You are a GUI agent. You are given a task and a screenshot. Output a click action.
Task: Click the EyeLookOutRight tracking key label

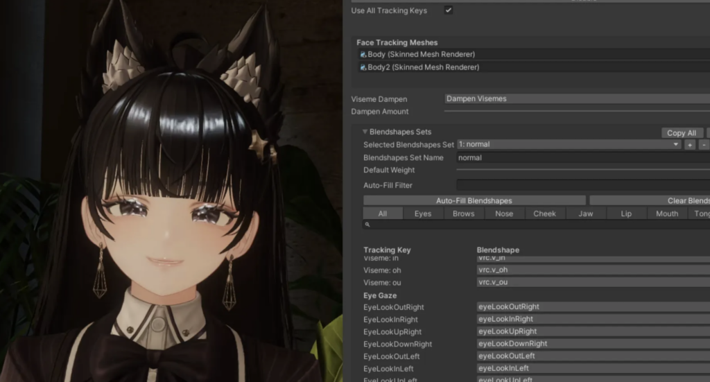tap(394, 307)
